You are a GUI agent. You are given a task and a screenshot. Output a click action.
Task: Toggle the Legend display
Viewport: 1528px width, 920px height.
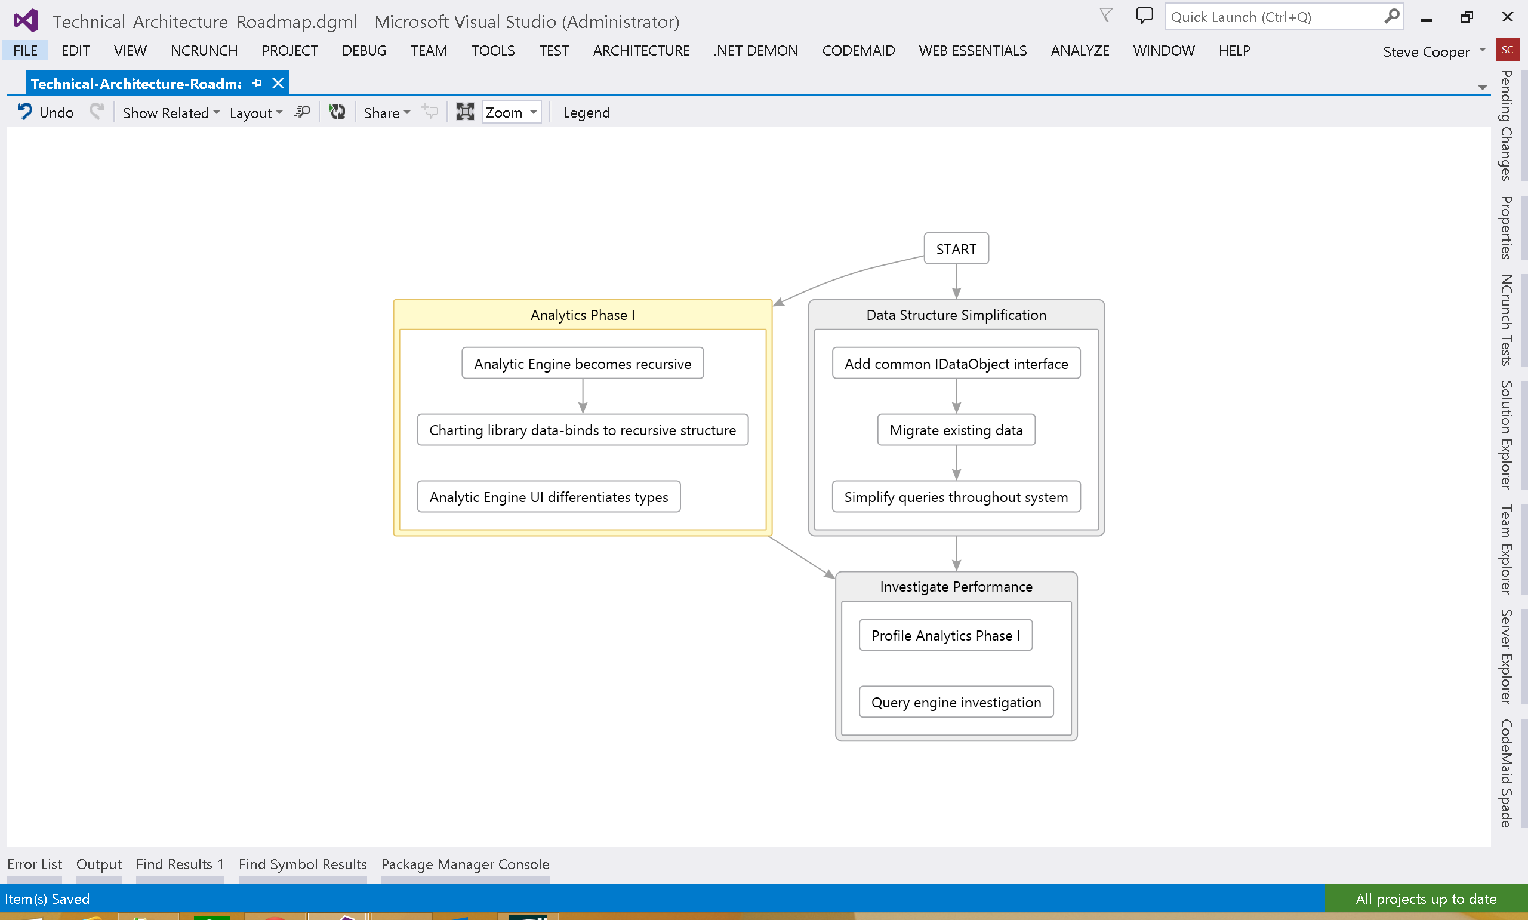click(x=586, y=113)
